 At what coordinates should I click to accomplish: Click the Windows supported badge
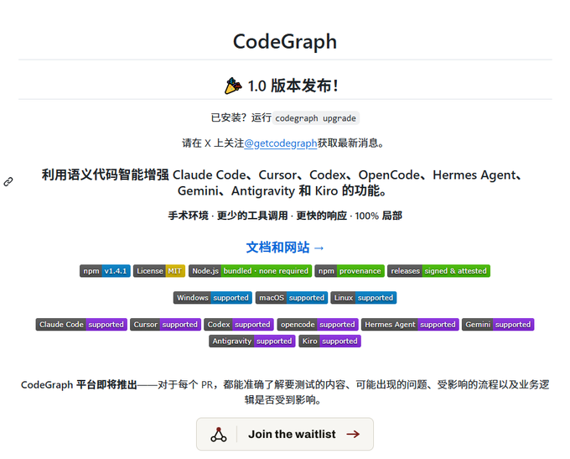[213, 298]
